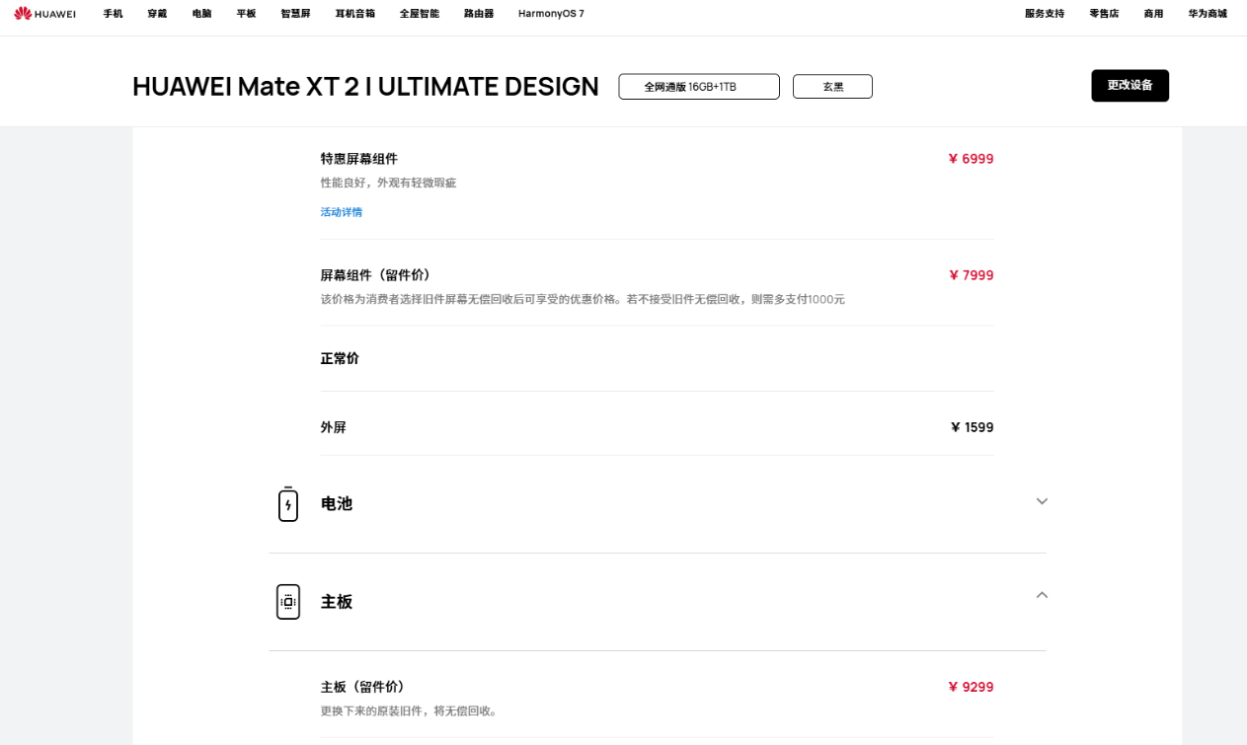The height and width of the screenshot is (745, 1247).
Task: Select the 屏幕组件（留件价） row title
Action: (x=375, y=275)
